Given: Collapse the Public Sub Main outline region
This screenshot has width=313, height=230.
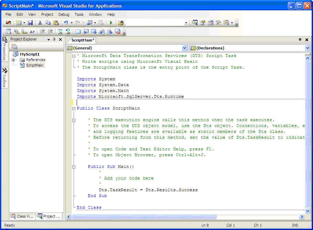Looking at the screenshot, I should tap(74, 167).
